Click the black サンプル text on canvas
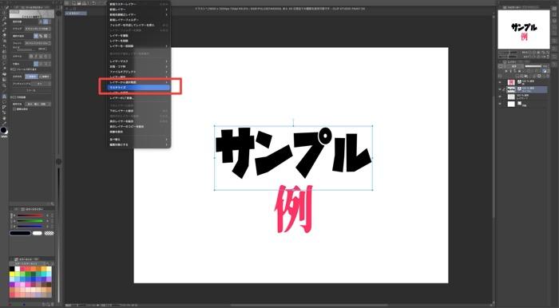 (x=293, y=152)
